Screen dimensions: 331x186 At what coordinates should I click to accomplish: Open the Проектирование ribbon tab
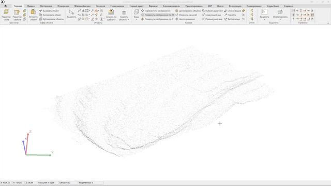[x=194, y=6]
